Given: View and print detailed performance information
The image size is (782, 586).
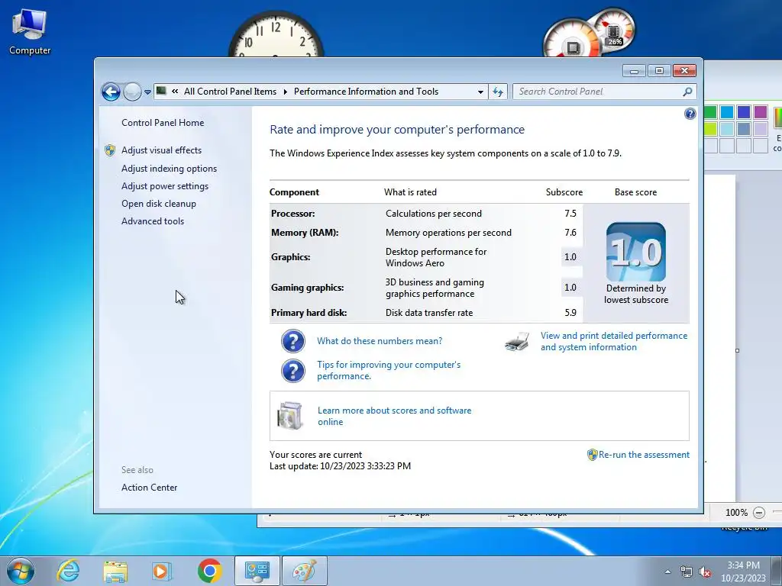Looking at the screenshot, I should 614,341.
